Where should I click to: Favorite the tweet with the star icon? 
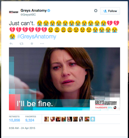(x=32, y=43)
